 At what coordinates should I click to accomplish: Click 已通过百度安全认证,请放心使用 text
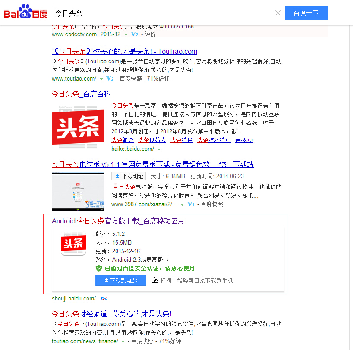pyautogui.click(x=150, y=269)
